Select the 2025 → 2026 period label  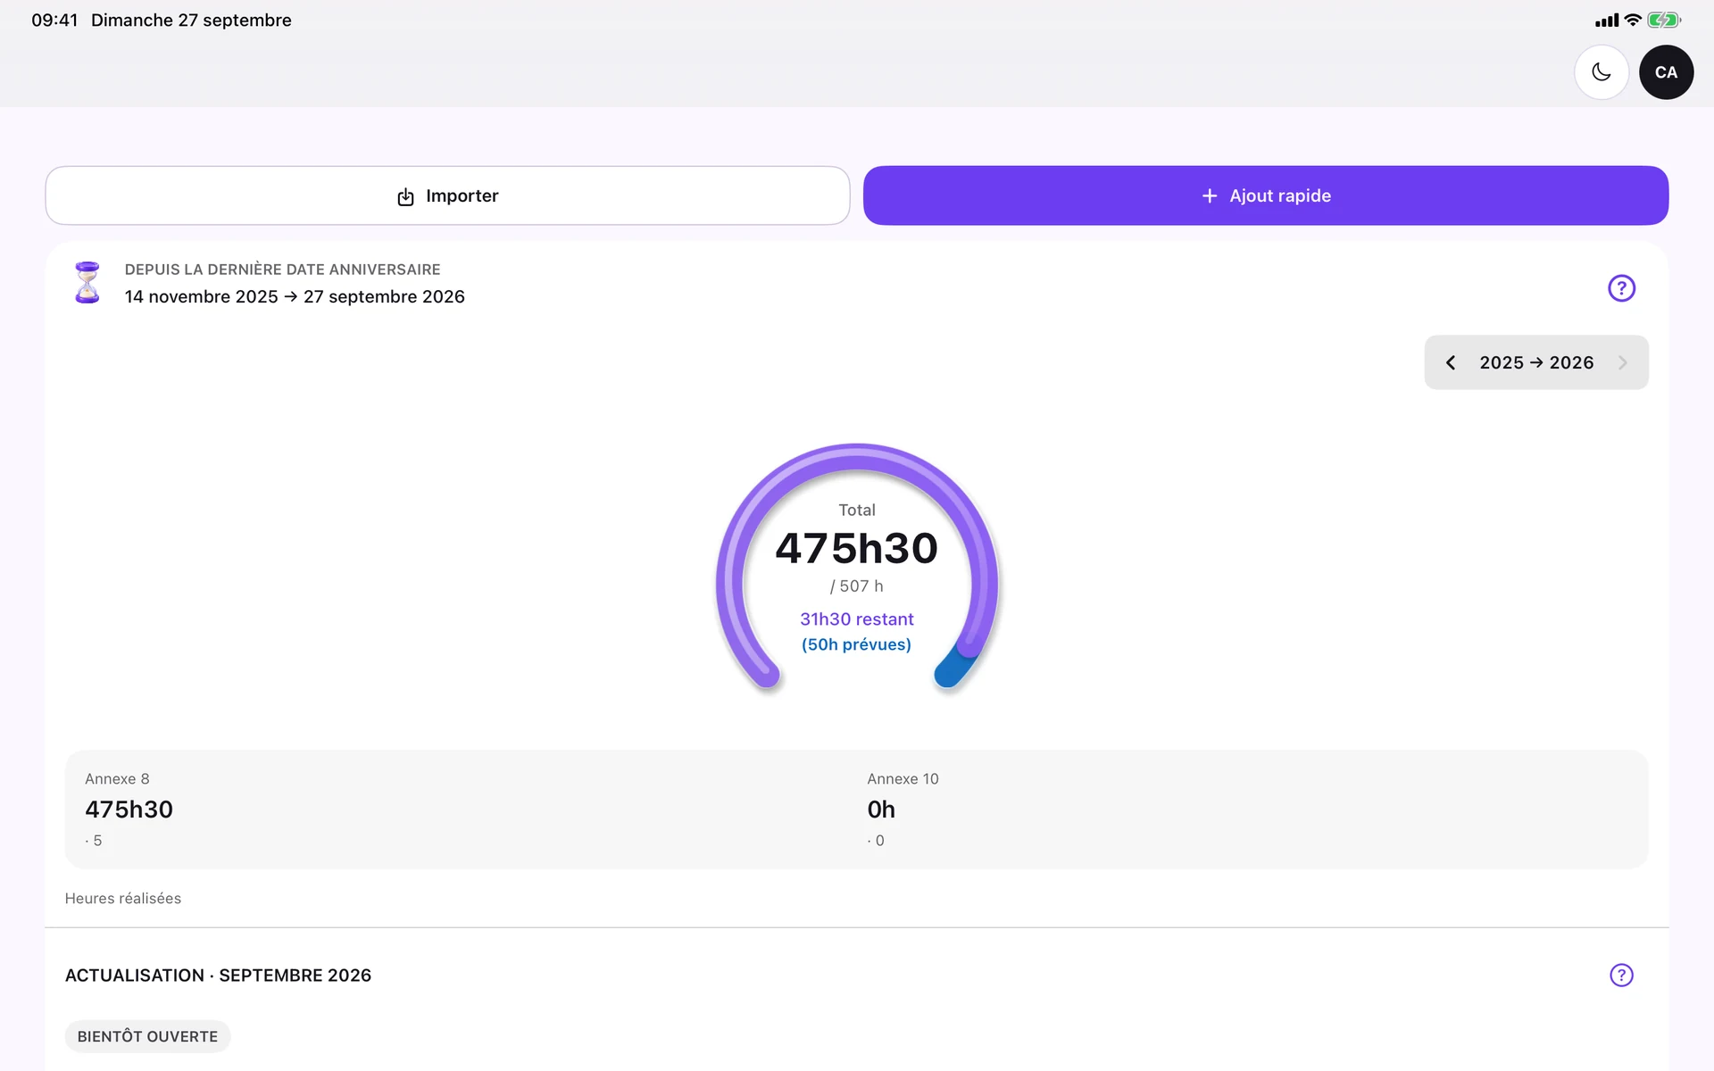1536,362
